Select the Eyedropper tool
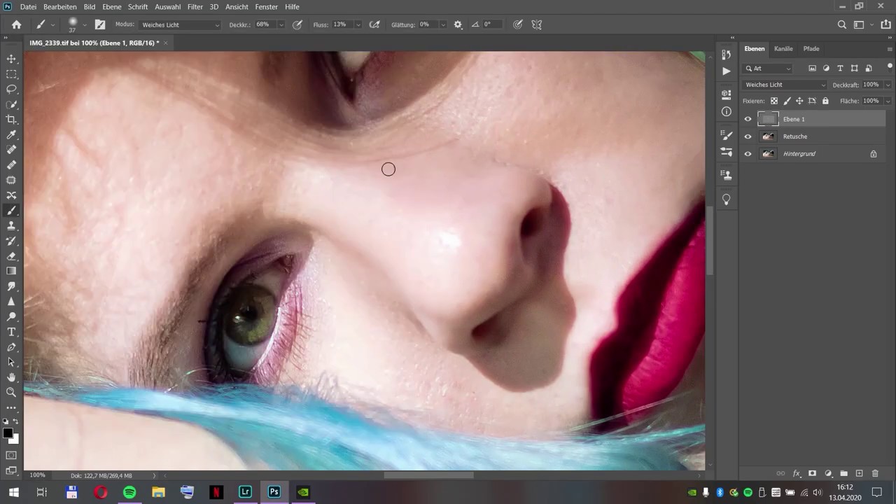Viewport: 896px width, 504px height. 11,135
